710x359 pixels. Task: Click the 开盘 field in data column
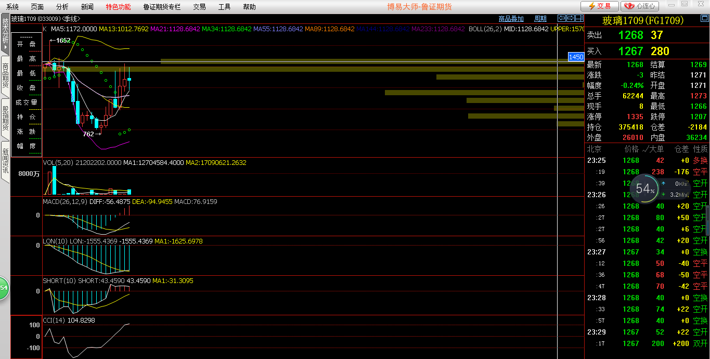(x=26, y=44)
